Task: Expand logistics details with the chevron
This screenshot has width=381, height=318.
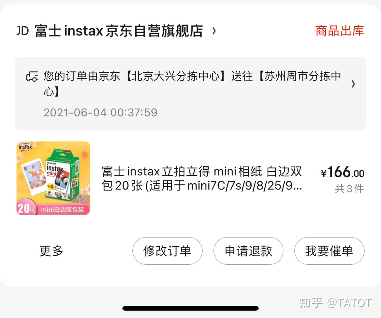Action: [353, 84]
